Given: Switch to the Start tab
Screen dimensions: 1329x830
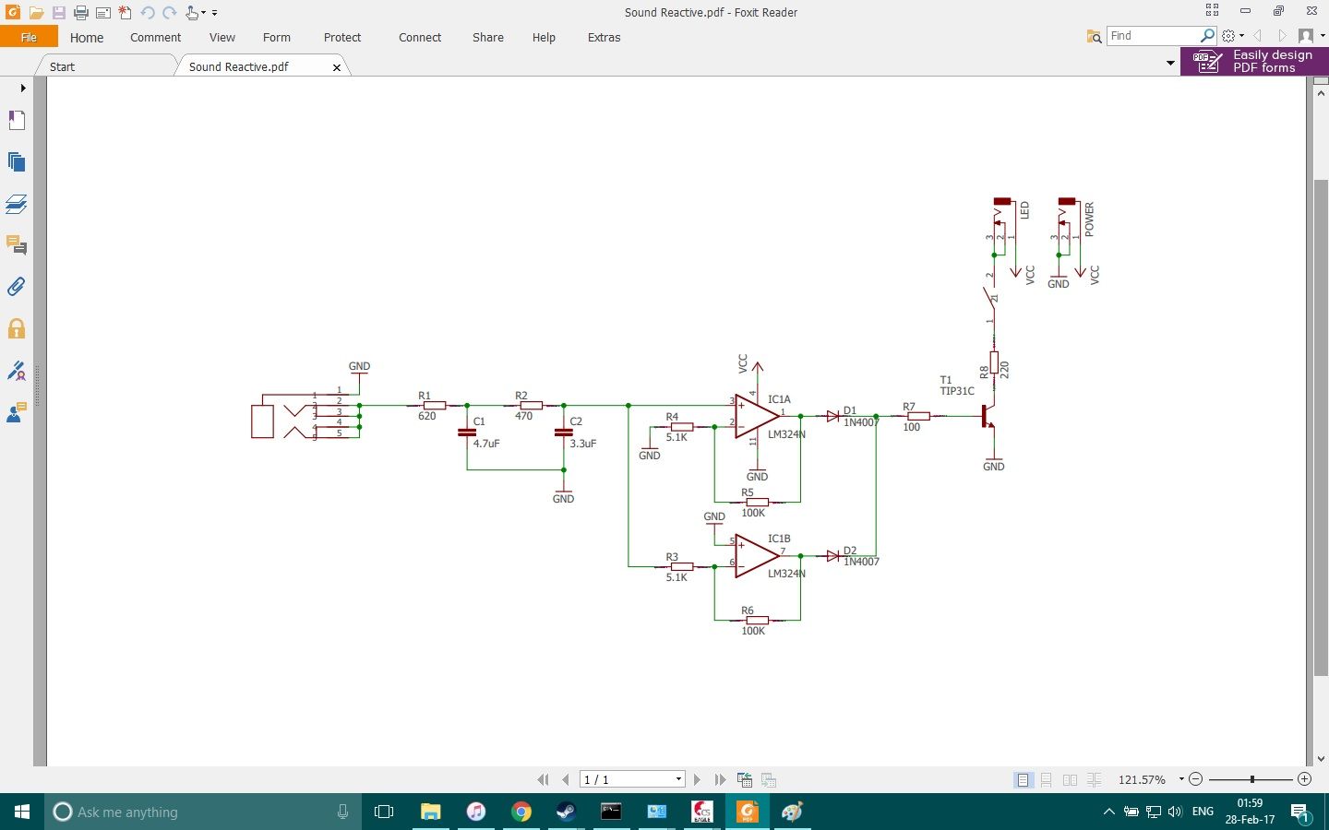Looking at the screenshot, I should [x=62, y=66].
